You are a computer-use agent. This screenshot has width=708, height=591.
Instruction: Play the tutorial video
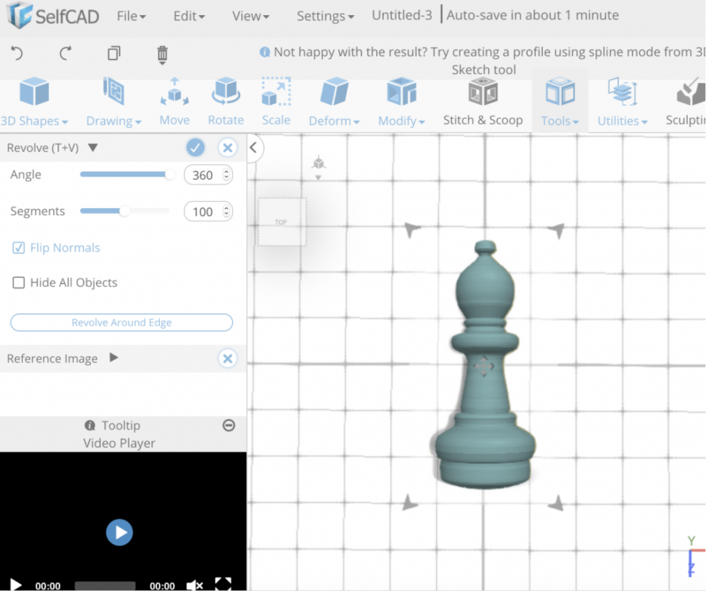click(x=119, y=532)
